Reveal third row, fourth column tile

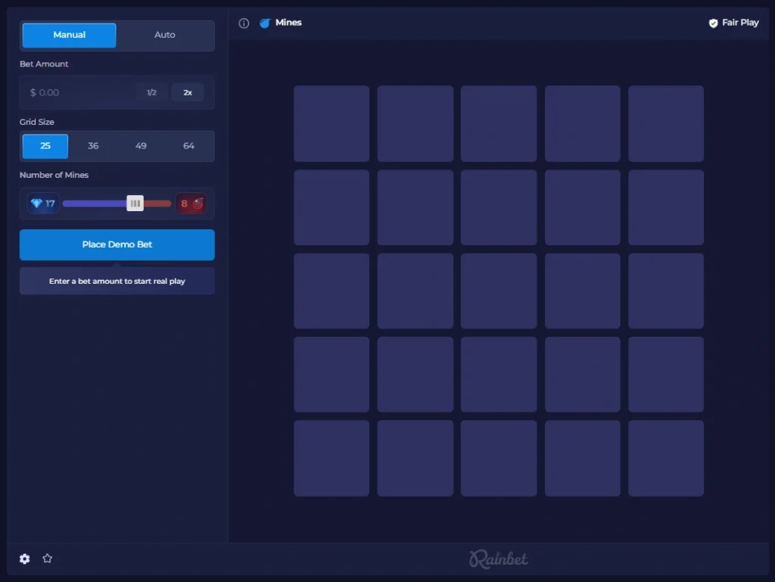[583, 291]
